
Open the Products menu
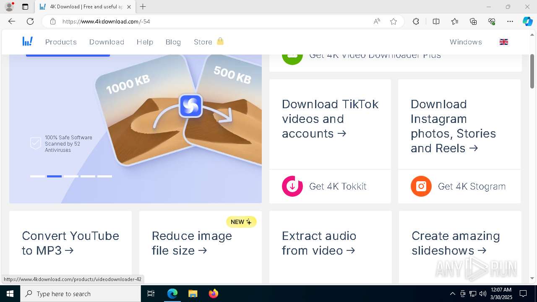pyautogui.click(x=61, y=42)
